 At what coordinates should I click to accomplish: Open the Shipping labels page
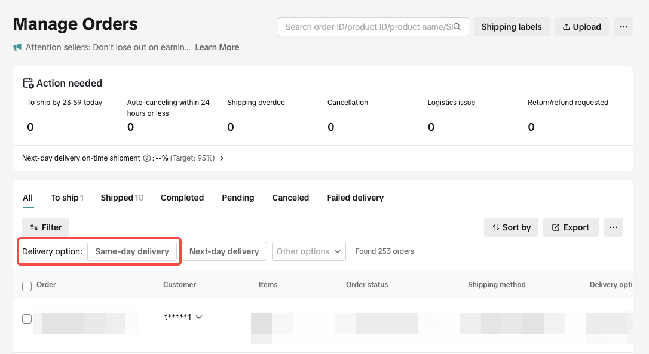coord(511,27)
